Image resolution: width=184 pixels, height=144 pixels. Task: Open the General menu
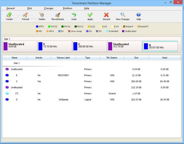pyautogui.click(x=10, y=8)
